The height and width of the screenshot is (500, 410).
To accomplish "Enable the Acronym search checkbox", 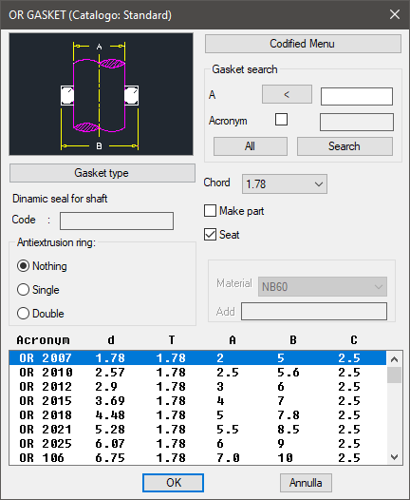I will pyautogui.click(x=281, y=120).
